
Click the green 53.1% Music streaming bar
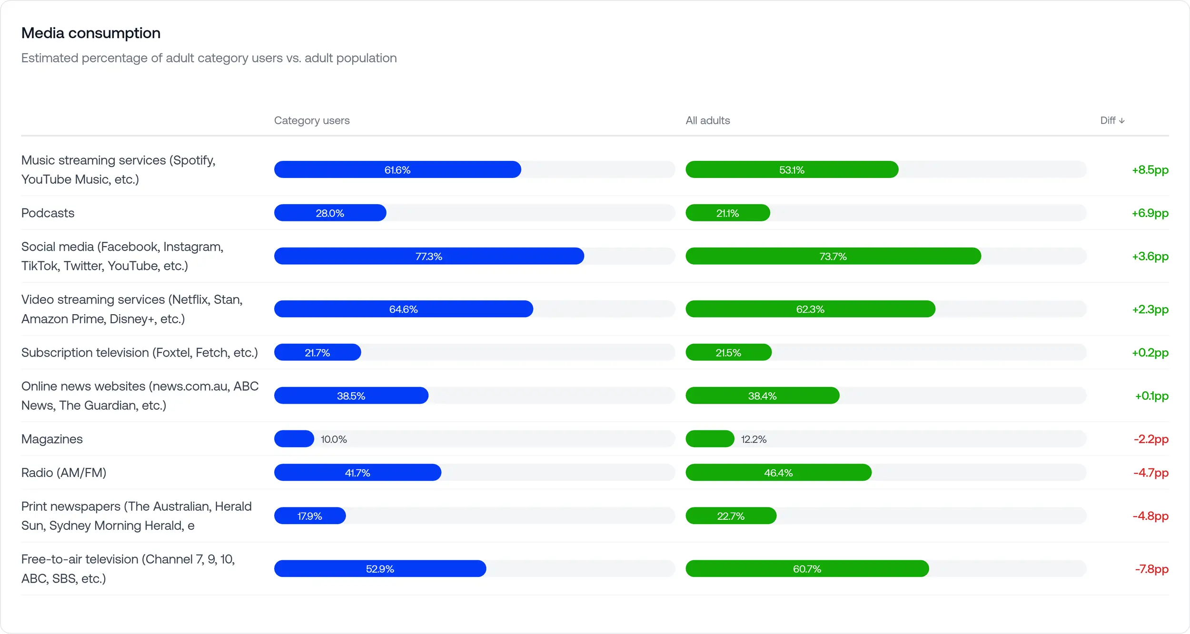(x=792, y=170)
